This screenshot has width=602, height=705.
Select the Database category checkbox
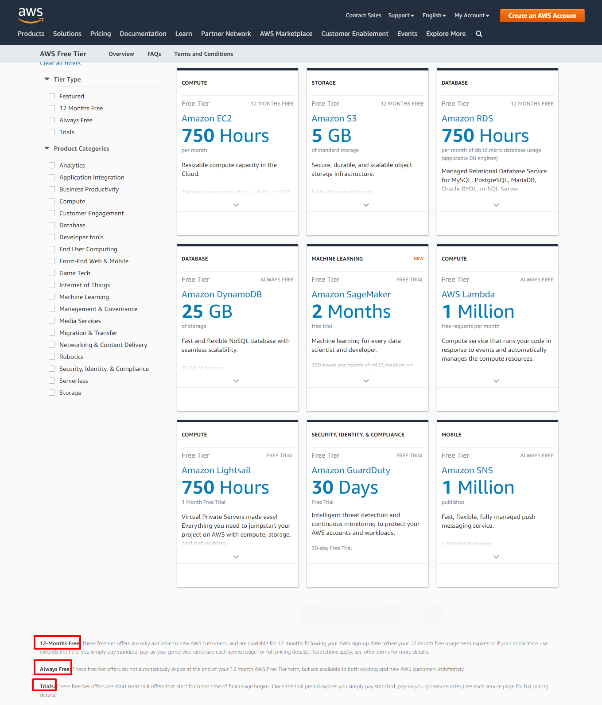(x=52, y=225)
